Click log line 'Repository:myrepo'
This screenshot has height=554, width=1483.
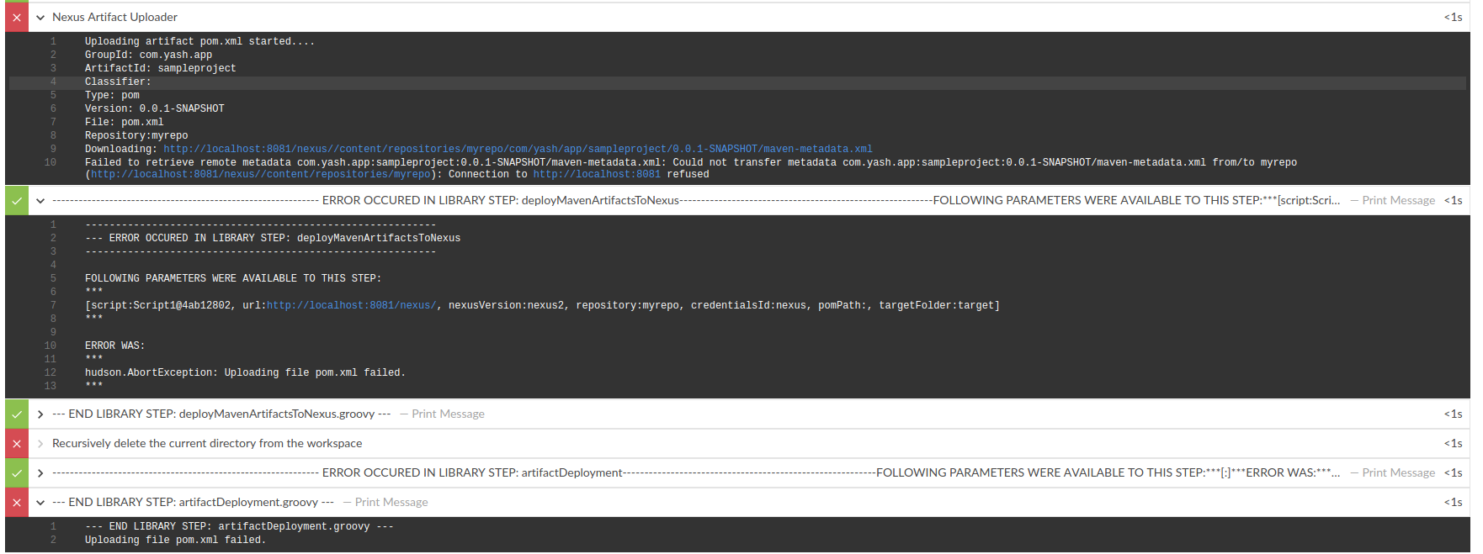tap(136, 135)
